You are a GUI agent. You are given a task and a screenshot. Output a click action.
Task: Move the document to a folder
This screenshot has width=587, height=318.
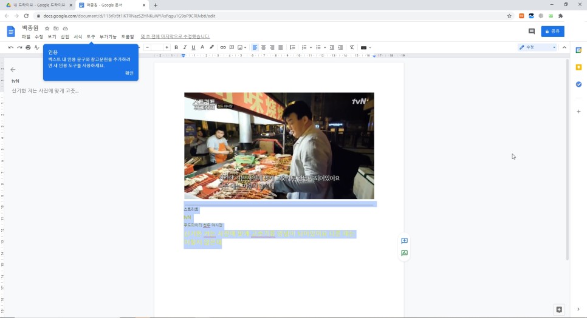[x=56, y=29]
